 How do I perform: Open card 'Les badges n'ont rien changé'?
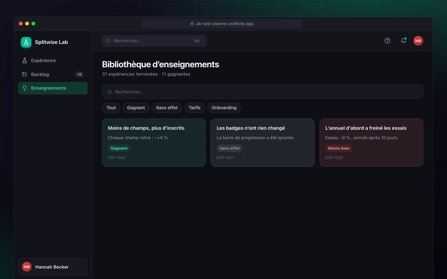(x=263, y=143)
